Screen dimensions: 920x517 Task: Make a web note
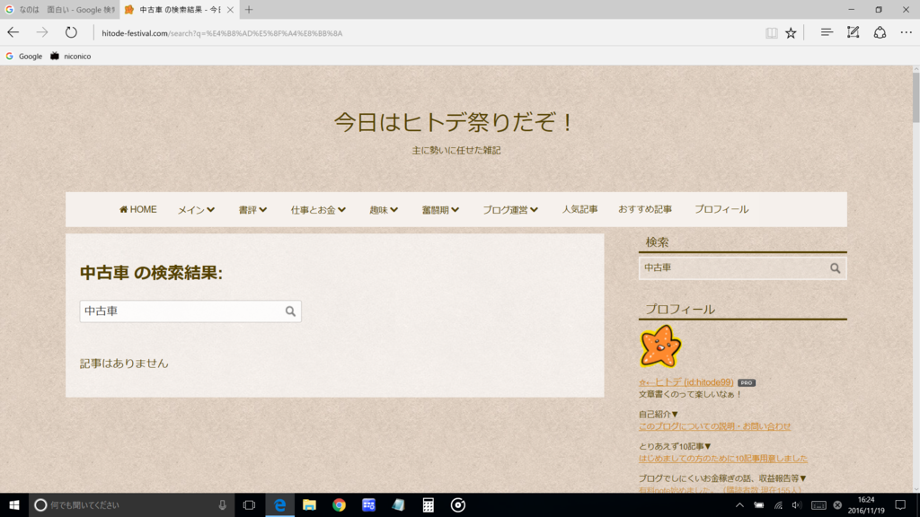(854, 33)
